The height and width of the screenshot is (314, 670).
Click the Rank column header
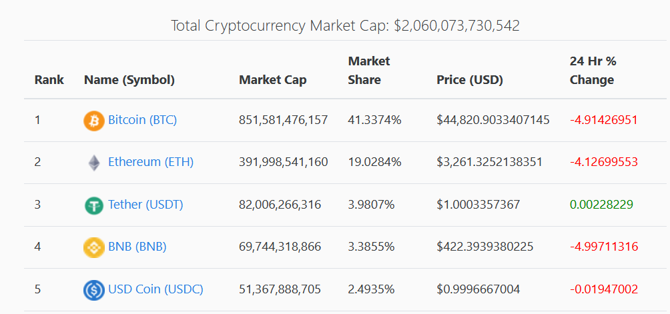click(x=49, y=80)
